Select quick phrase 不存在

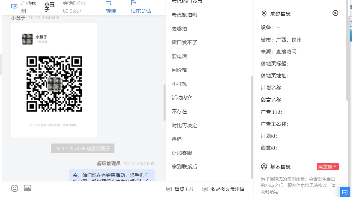(179, 112)
